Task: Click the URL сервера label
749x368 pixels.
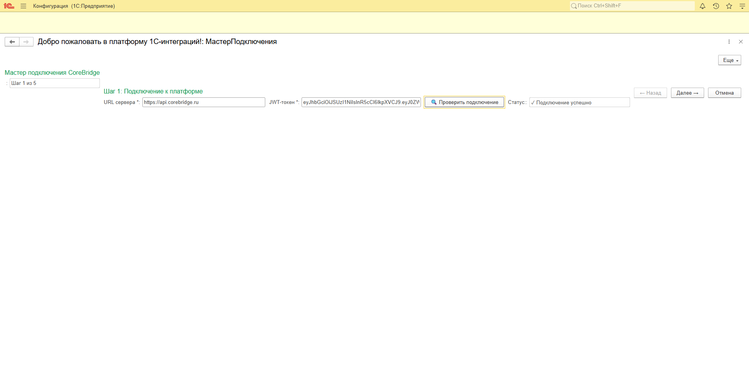Action: point(122,102)
